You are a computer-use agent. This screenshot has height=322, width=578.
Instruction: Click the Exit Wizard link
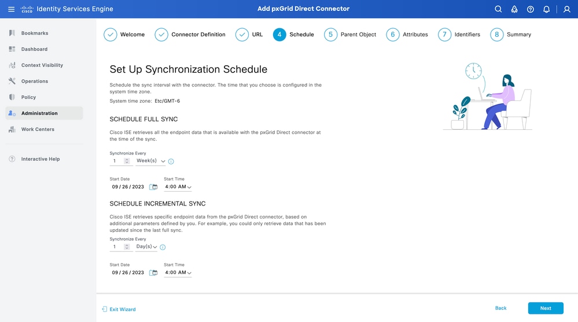tap(123, 309)
